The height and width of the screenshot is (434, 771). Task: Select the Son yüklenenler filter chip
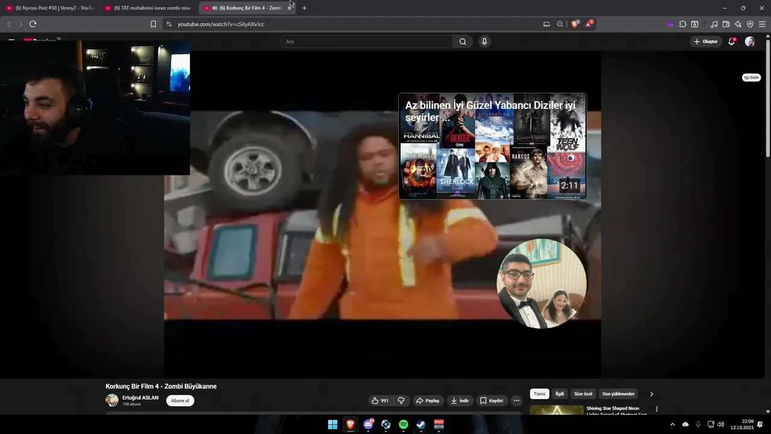coord(619,394)
